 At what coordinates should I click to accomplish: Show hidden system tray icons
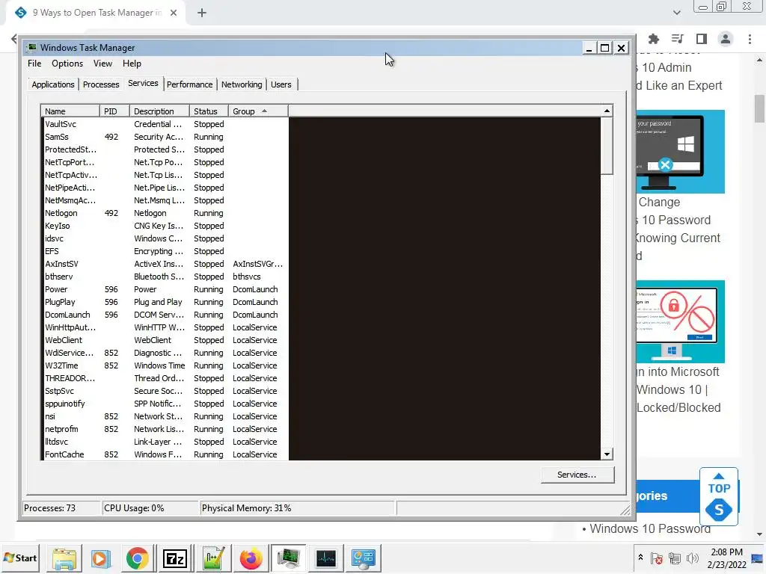[x=640, y=558]
